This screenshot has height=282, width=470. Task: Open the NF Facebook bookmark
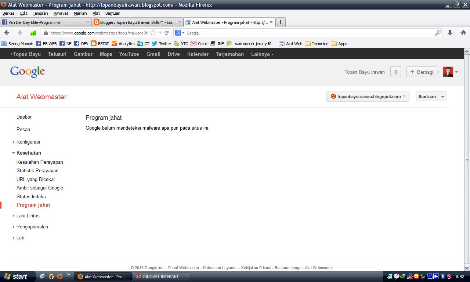(65, 43)
